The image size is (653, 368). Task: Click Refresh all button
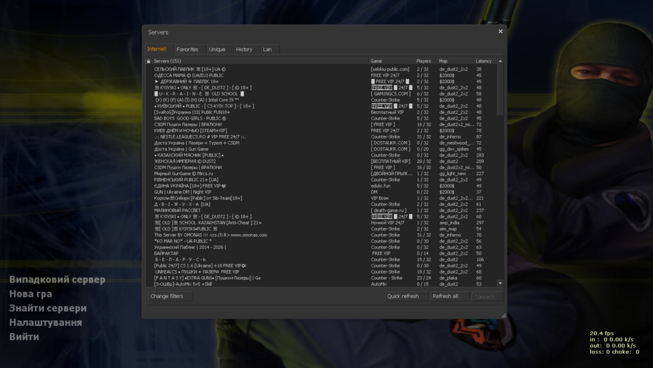click(445, 296)
